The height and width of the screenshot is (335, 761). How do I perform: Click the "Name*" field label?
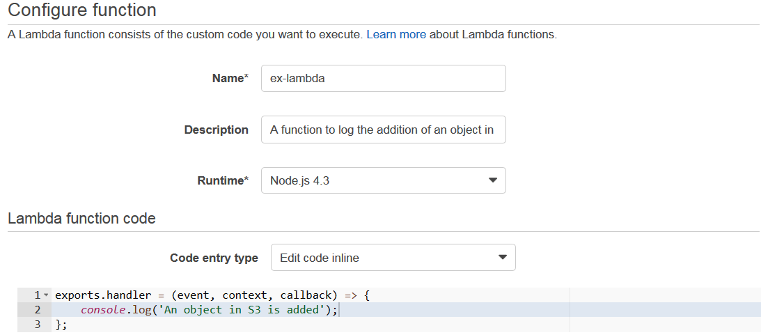pyautogui.click(x=230, y=79)
